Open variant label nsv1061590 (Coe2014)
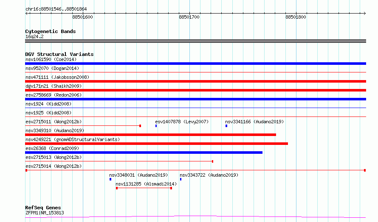This screenshot has width=378, height=222. [x=51, y=59]
